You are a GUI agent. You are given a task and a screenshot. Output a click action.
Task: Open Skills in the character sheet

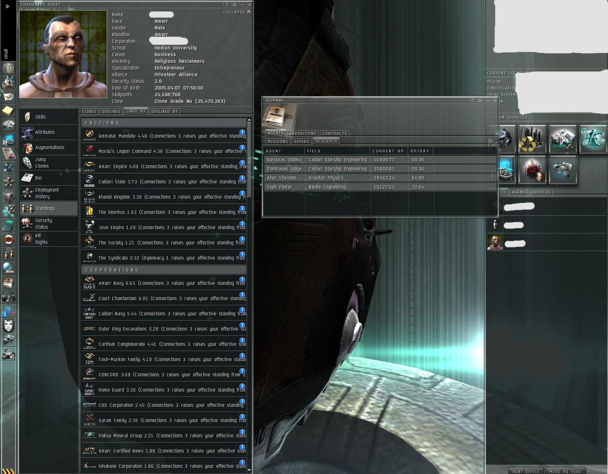[x=49, y=117]
